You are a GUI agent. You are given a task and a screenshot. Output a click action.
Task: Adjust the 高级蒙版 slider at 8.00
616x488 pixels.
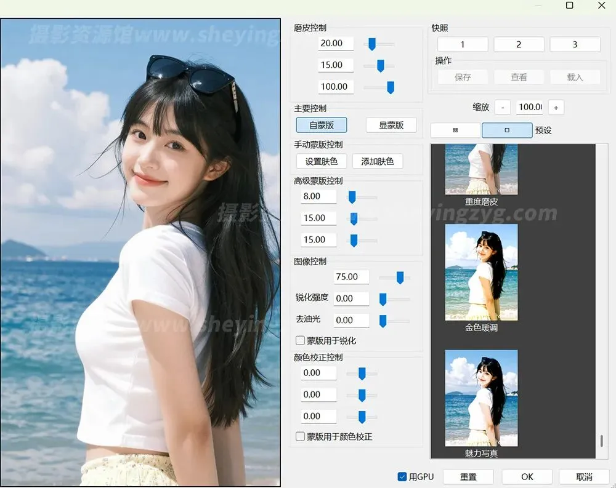pyautogui.click(x=352, y=197)
